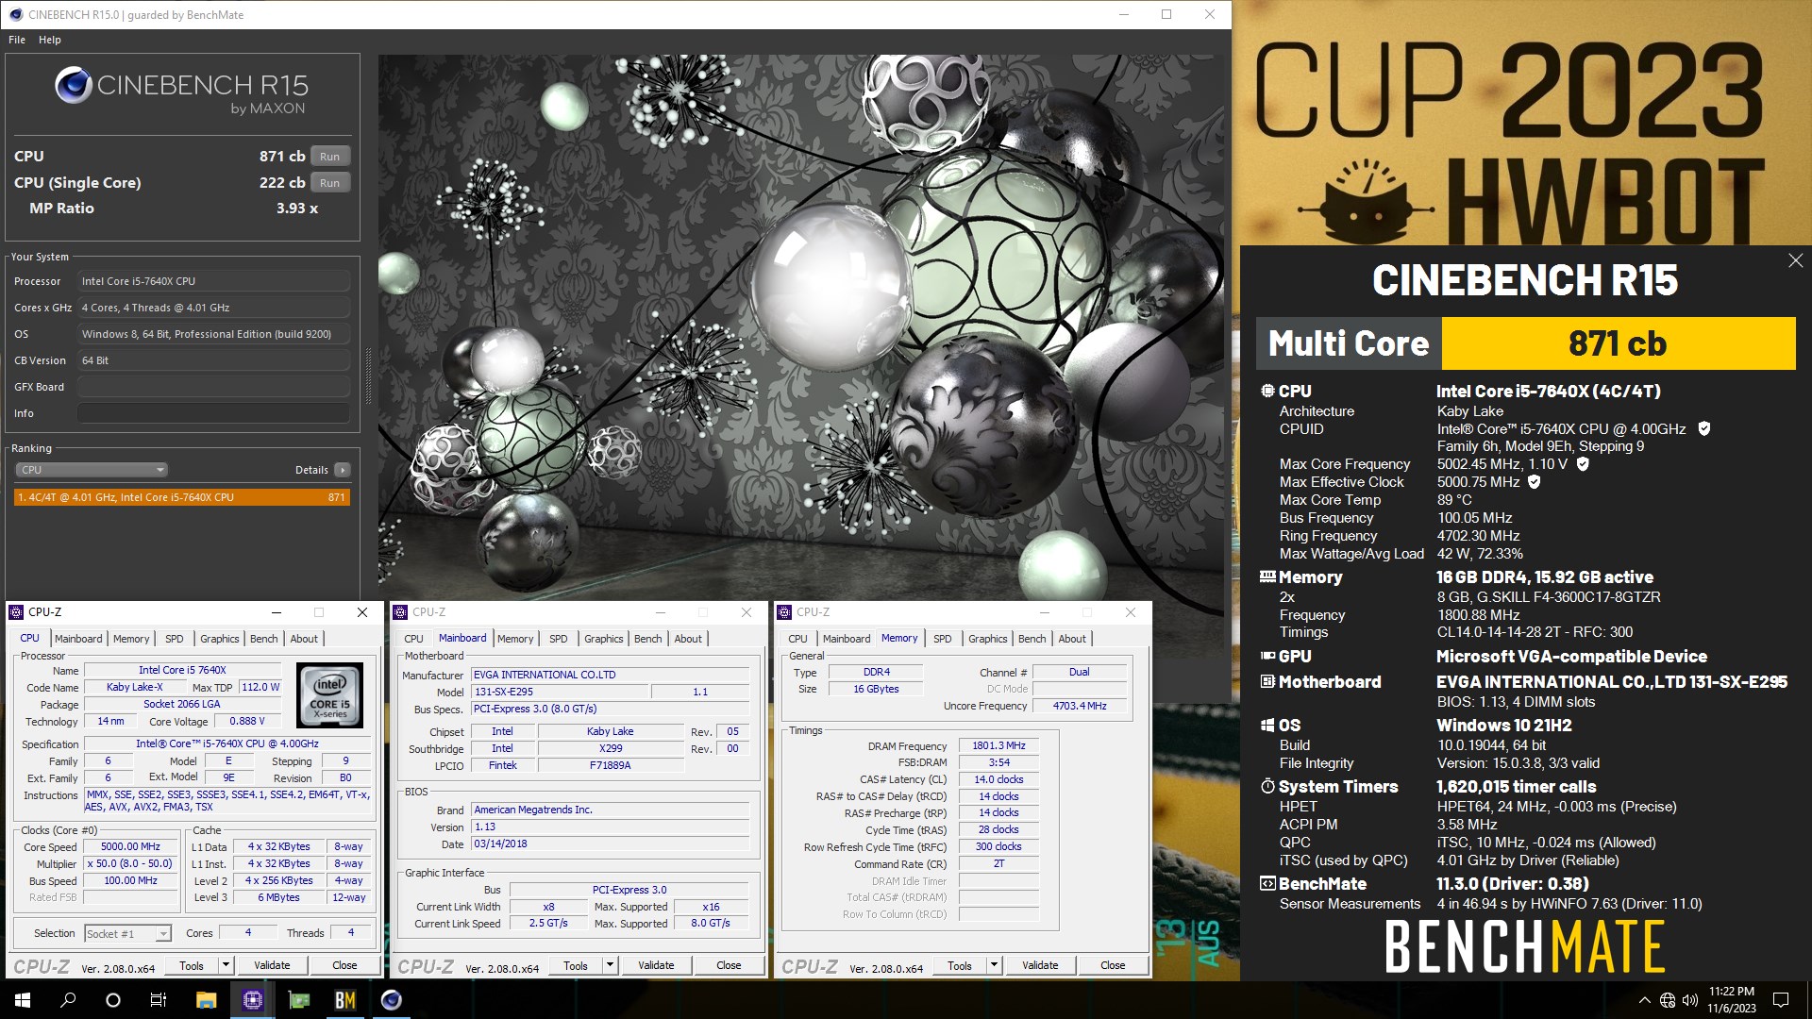Open the green circuit board taskbar app
This screenshot has width=1812, height=1019.
(x=298, y=1000)
